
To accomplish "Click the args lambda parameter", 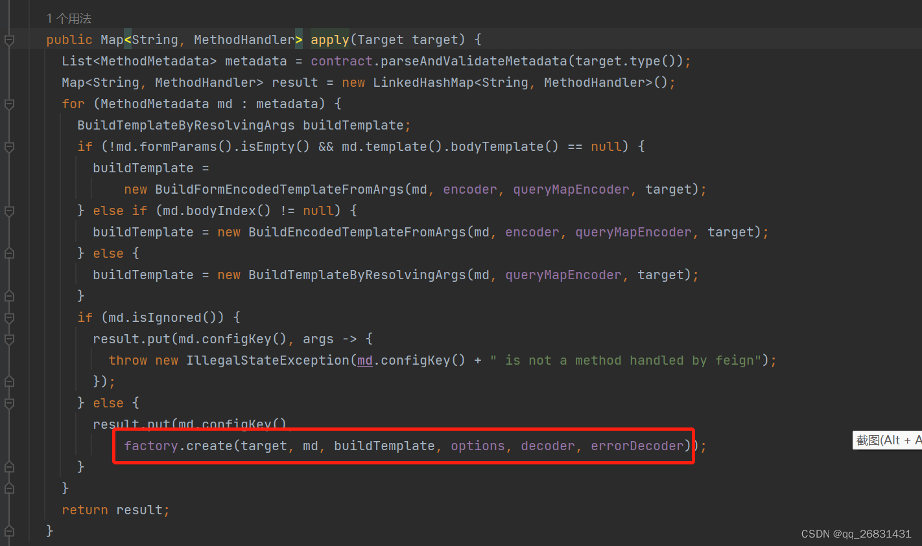I will 318,339.
